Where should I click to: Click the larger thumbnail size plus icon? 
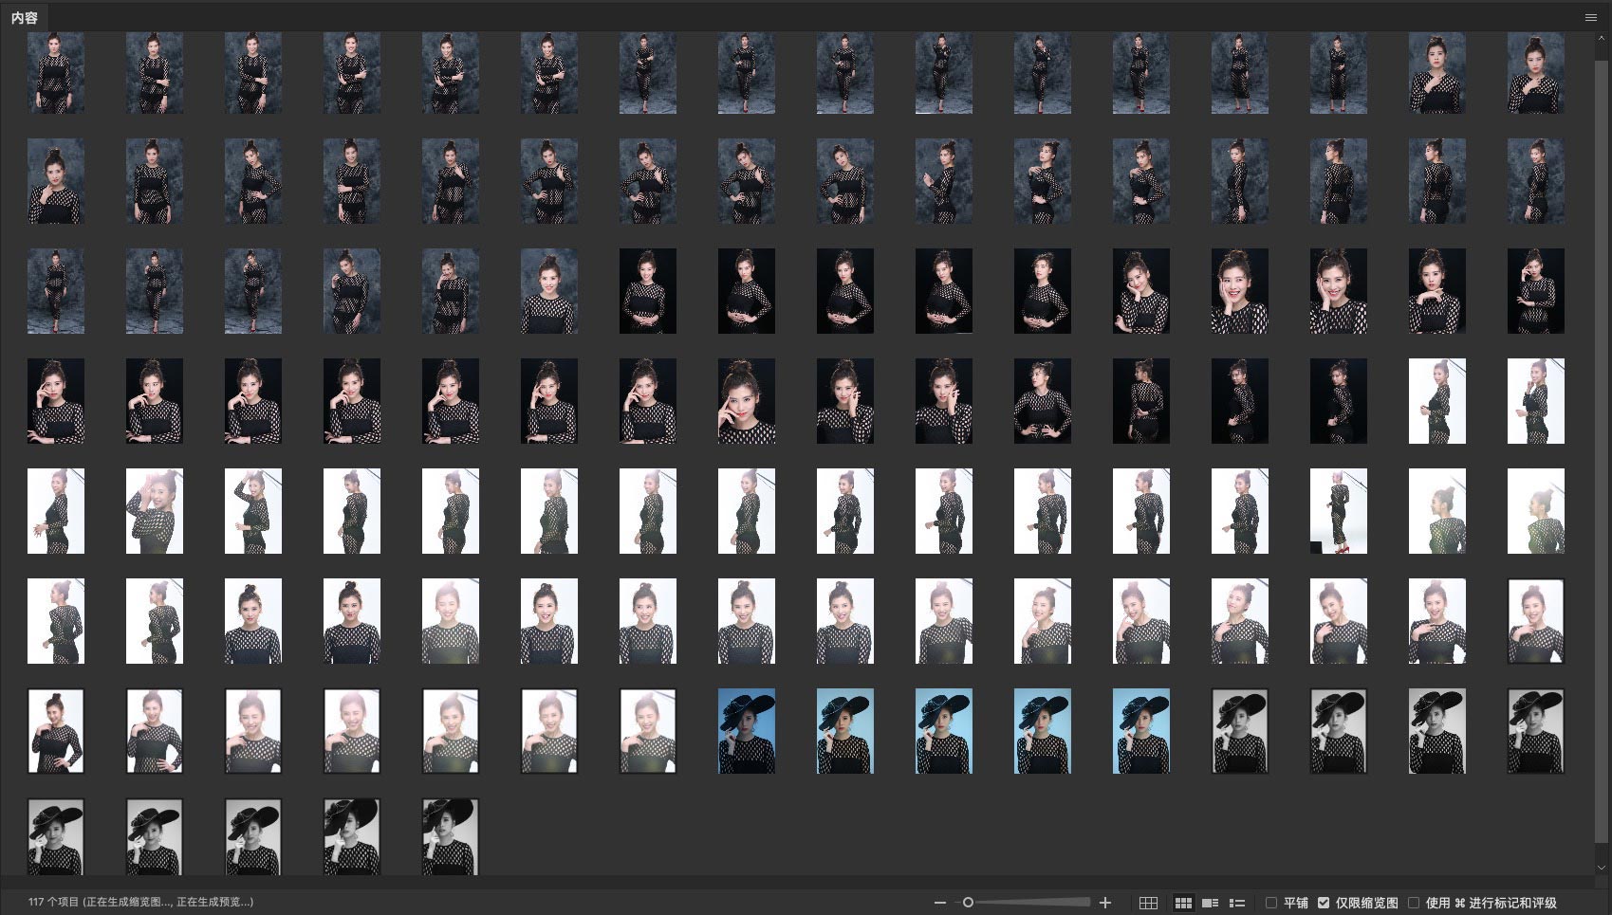click(1104, 903)
